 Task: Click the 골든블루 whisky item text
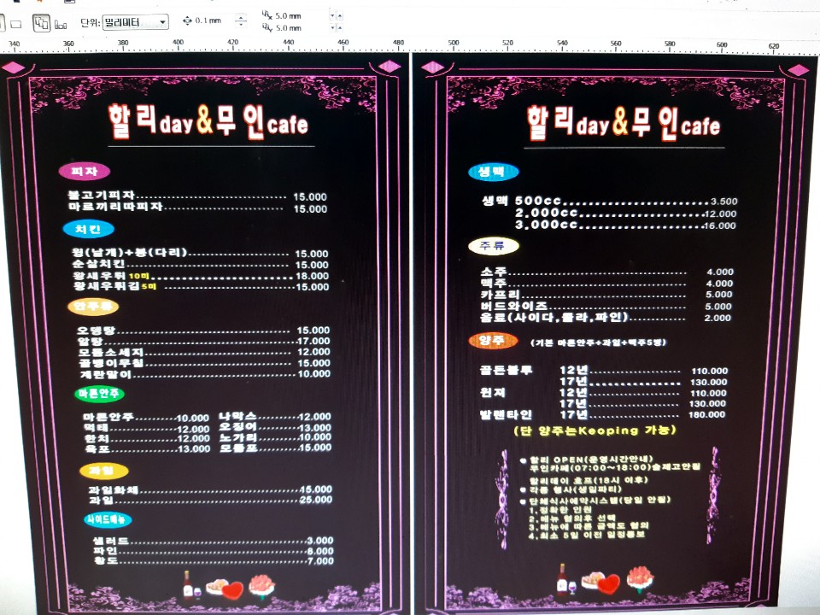point(507,370)
